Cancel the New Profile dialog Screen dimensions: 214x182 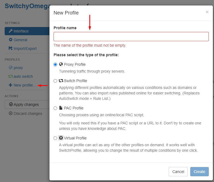(178, 172)
